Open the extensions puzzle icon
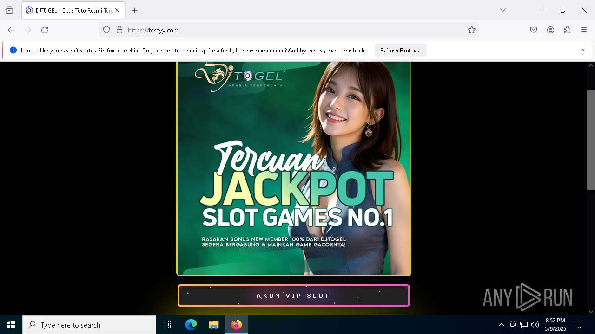Screen dimensions: 595x334 [x=567, y=30]
